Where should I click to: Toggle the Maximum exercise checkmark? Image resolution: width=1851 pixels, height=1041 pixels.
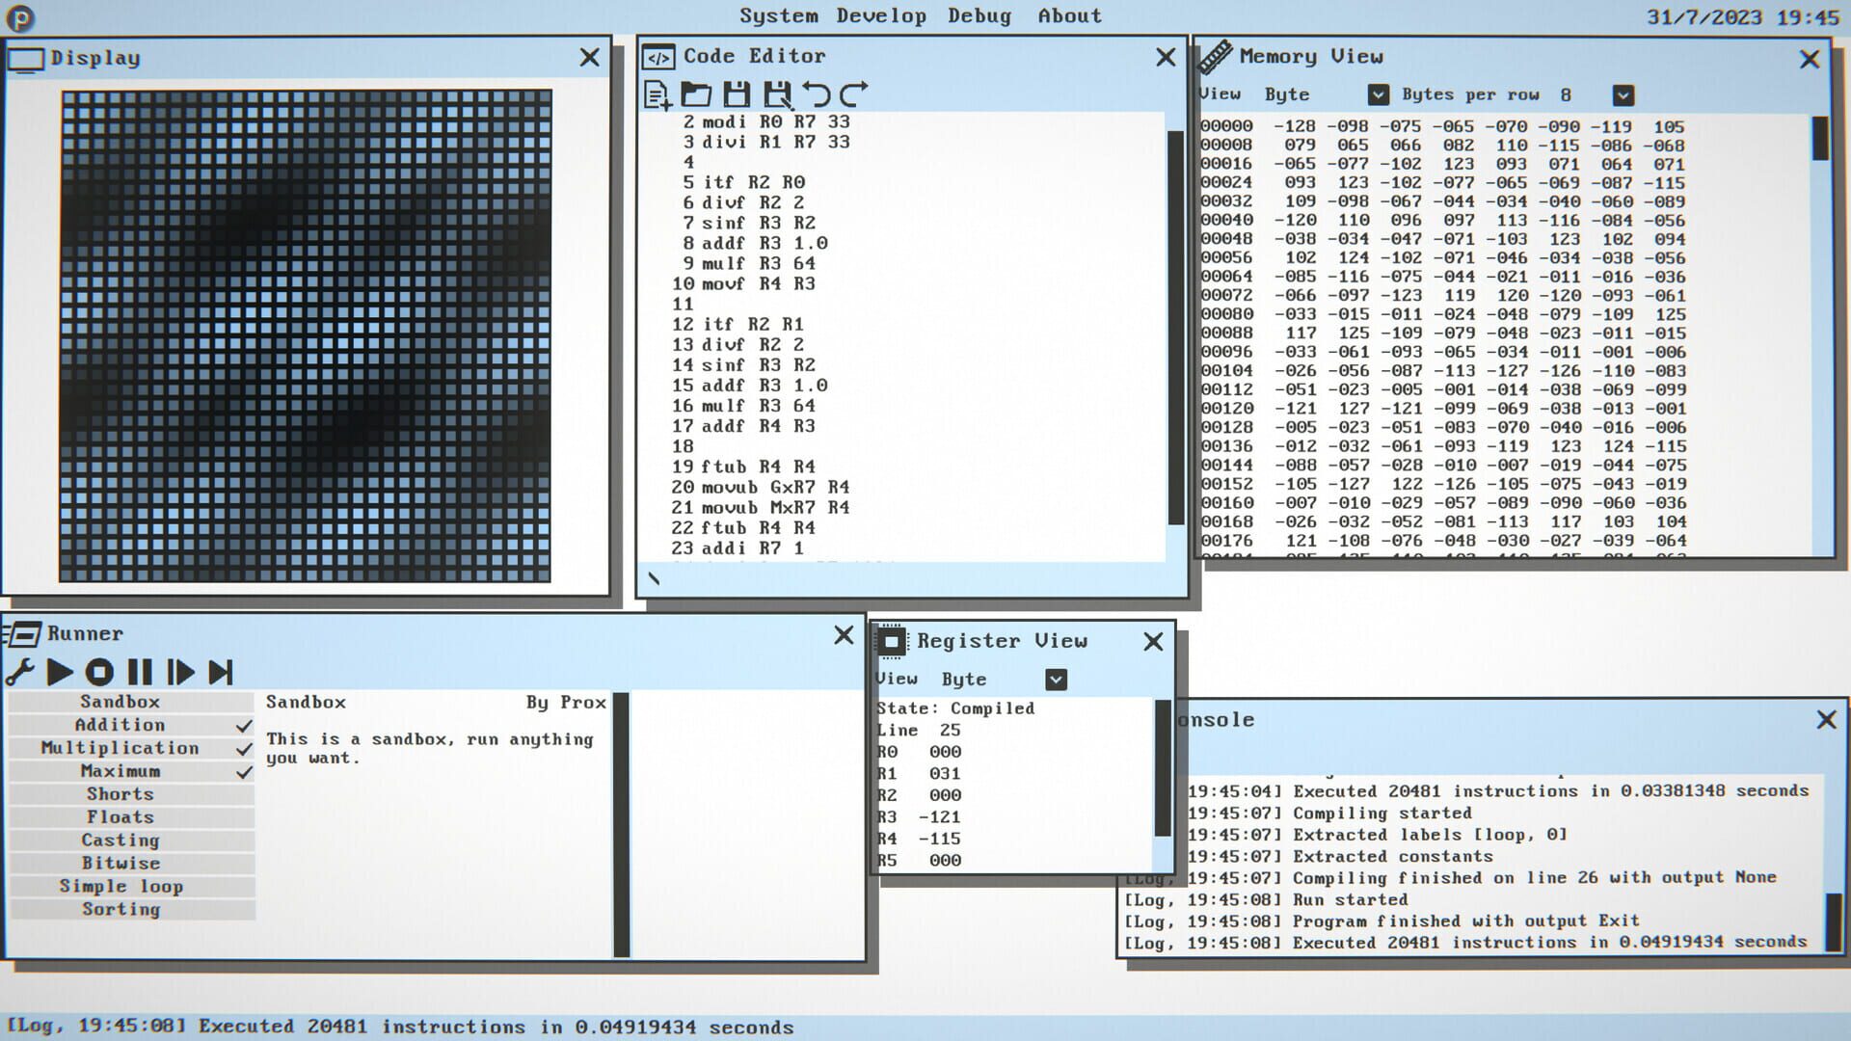pos(244,770)
